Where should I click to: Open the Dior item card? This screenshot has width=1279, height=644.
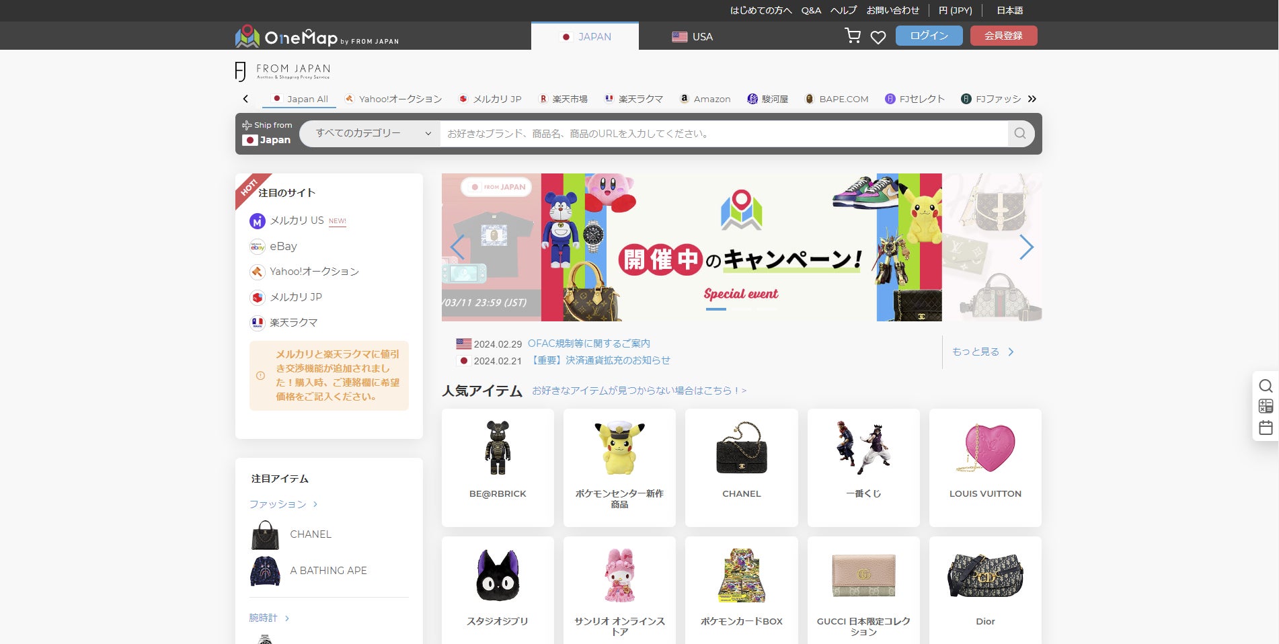pyautogui.click(x=985, y=590)
